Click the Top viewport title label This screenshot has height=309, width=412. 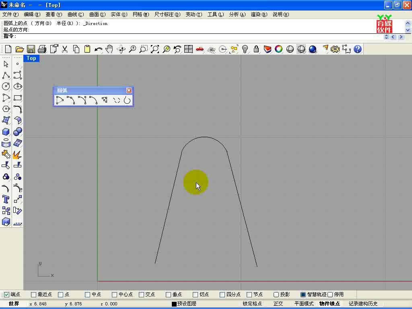click(31, 58)
